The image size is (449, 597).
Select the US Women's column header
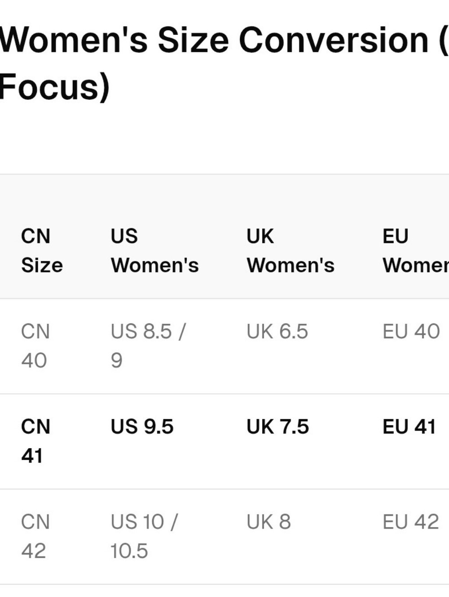(x=155, y=251)
